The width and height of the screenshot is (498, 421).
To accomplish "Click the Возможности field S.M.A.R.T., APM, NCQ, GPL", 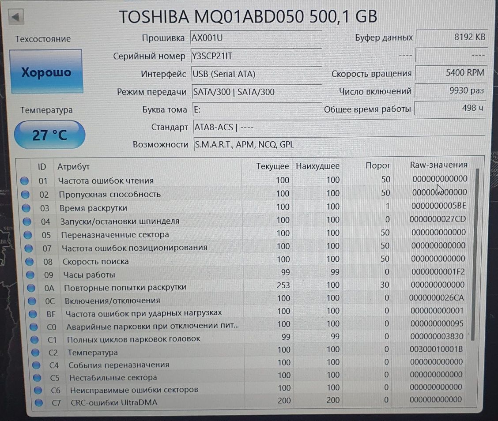I will (x=339, y=144).
